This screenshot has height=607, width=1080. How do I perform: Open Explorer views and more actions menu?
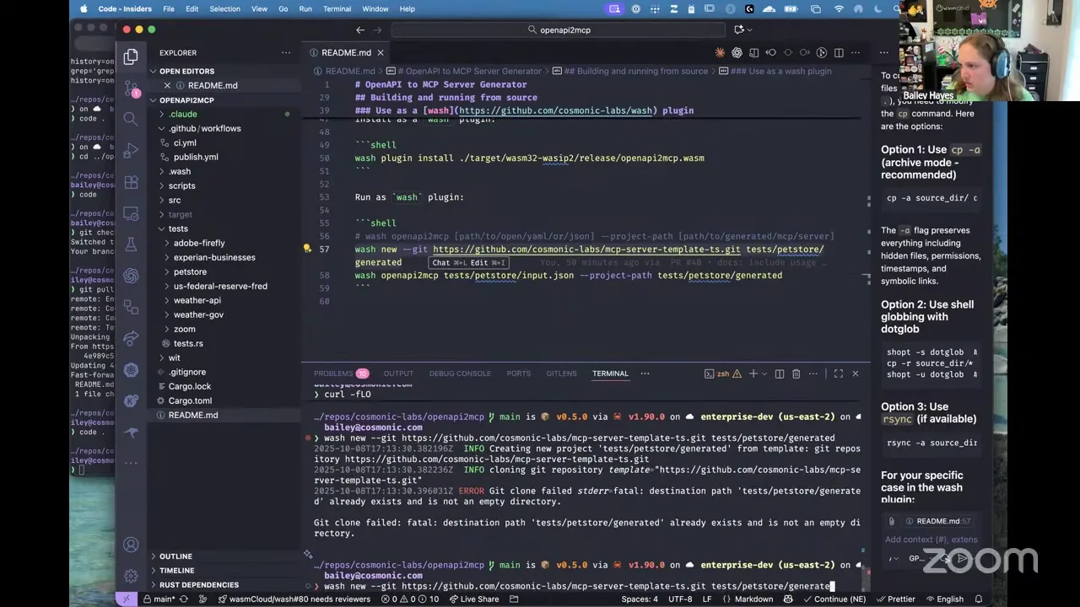click(286, 52)
